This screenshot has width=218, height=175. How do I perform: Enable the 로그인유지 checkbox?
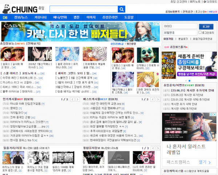201,33
